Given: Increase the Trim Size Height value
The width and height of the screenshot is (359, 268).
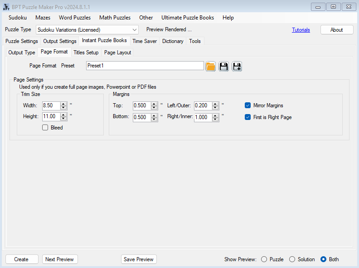Looking at the screenshot, I should (x=63, y=115).
